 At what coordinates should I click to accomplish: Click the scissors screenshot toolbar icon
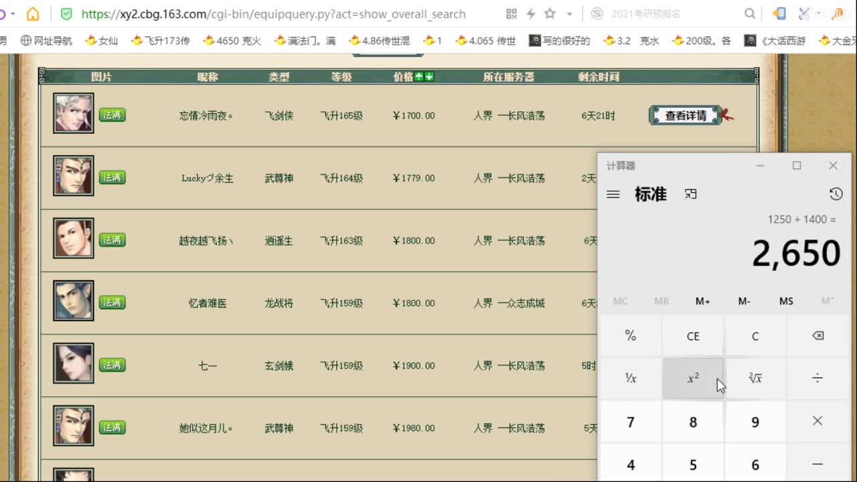tap(805, 14)
